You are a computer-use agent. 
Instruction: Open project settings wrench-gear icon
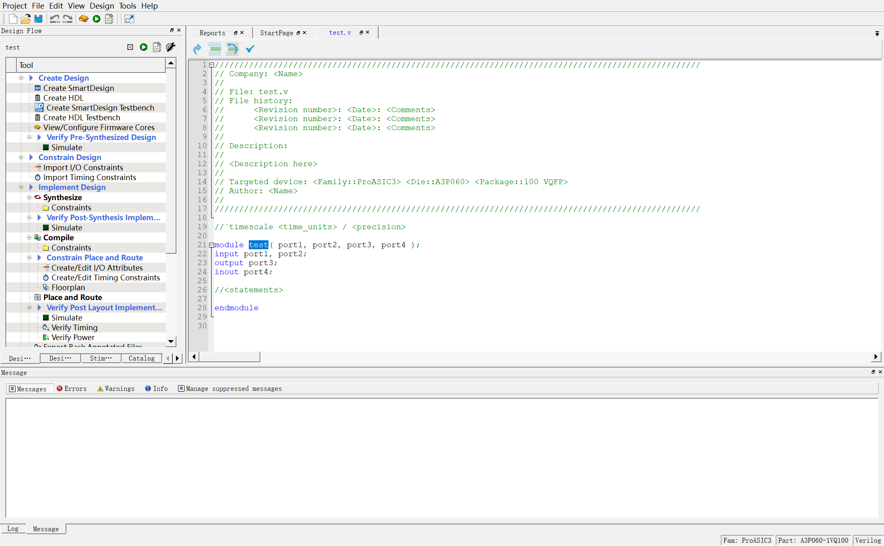(x=171, y=47)
